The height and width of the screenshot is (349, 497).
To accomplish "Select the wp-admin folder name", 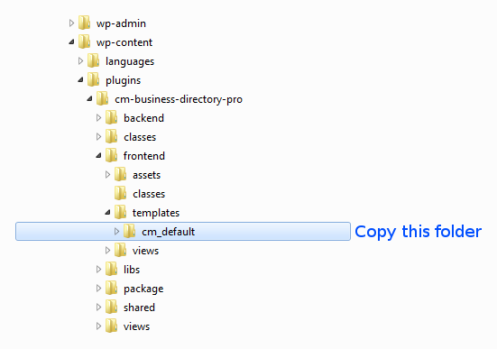I will (x=121, y=23).
